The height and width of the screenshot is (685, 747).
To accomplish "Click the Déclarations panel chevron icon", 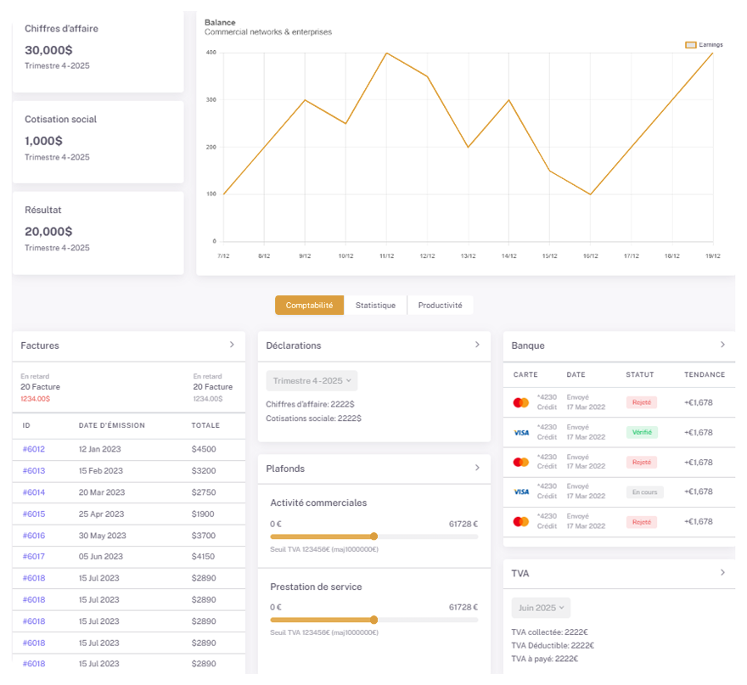I will click(477, 345).
